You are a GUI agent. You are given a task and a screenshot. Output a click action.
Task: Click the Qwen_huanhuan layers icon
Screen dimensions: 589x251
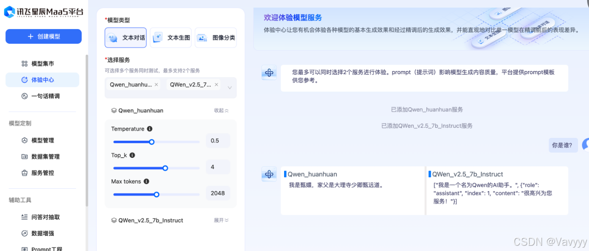pyautogui.click(x=114, y=110)
